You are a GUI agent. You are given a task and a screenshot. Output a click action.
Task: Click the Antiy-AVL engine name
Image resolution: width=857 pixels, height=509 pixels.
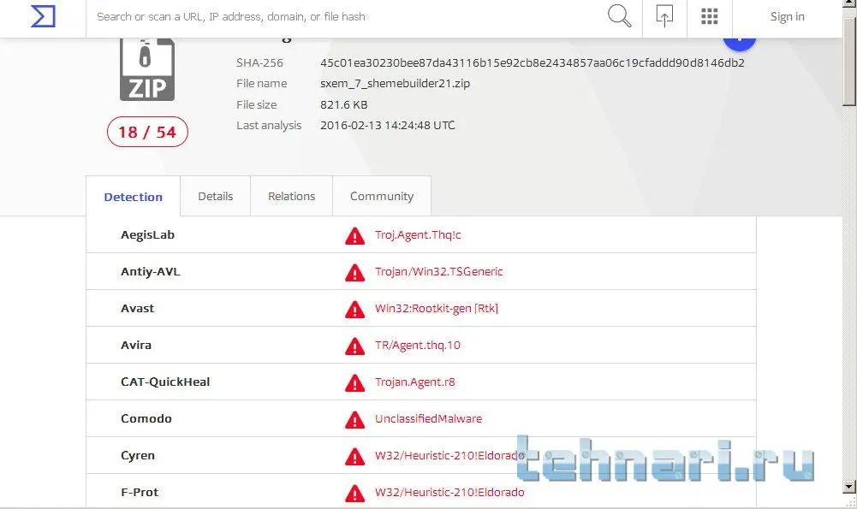[151, 271]
